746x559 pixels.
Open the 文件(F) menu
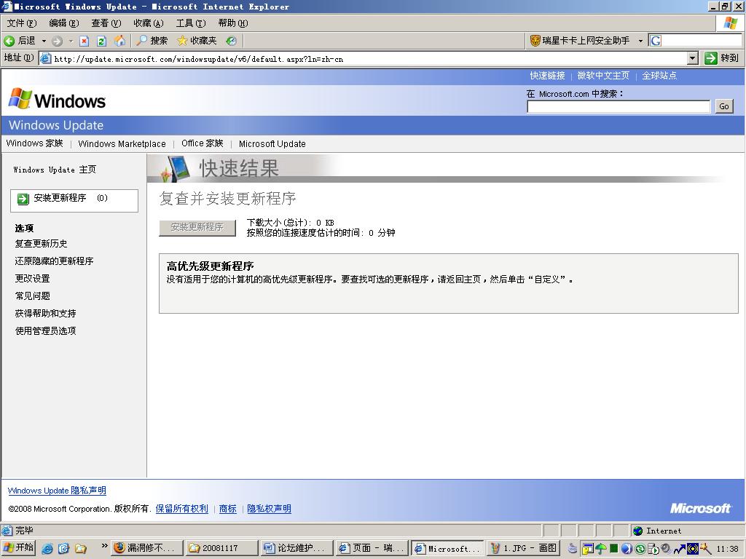[22, 23]
